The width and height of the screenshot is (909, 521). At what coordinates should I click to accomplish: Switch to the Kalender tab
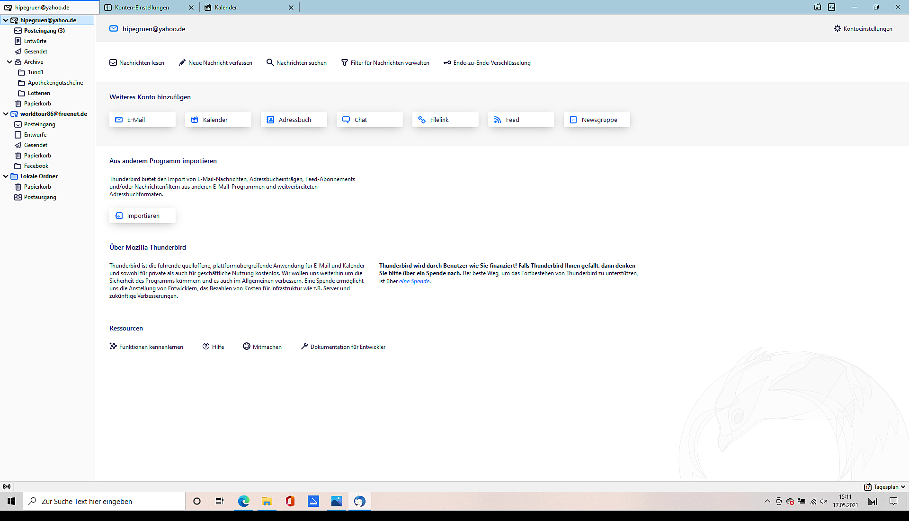(226, 7)
